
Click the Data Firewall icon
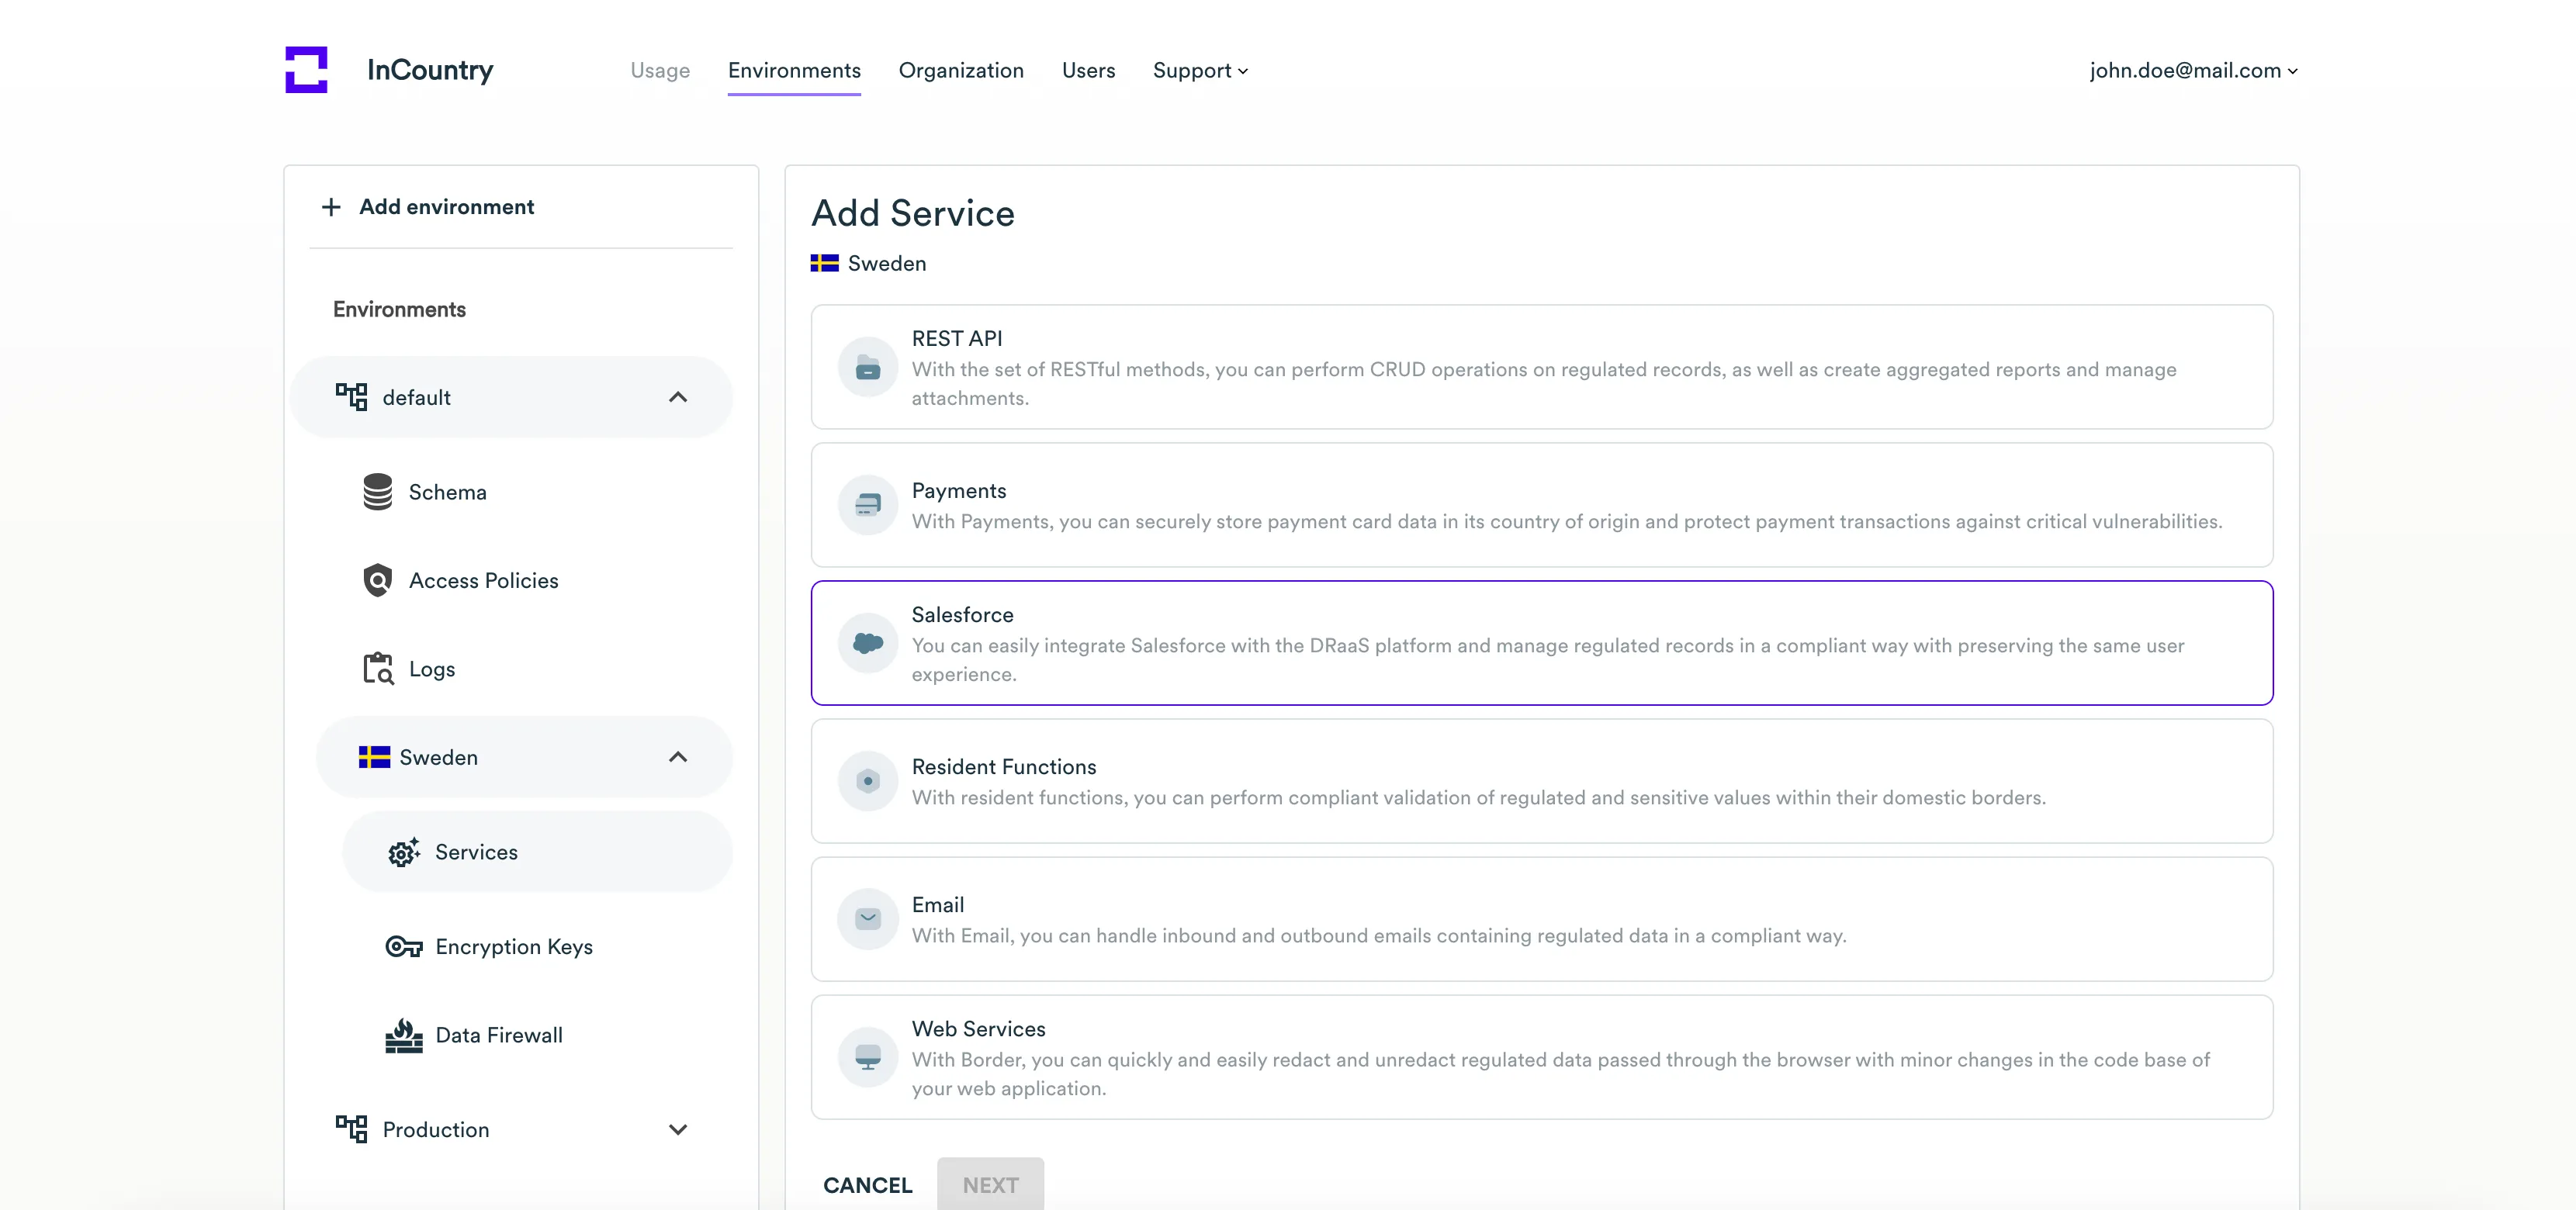pyautogui.click(x=403, y=1035)
